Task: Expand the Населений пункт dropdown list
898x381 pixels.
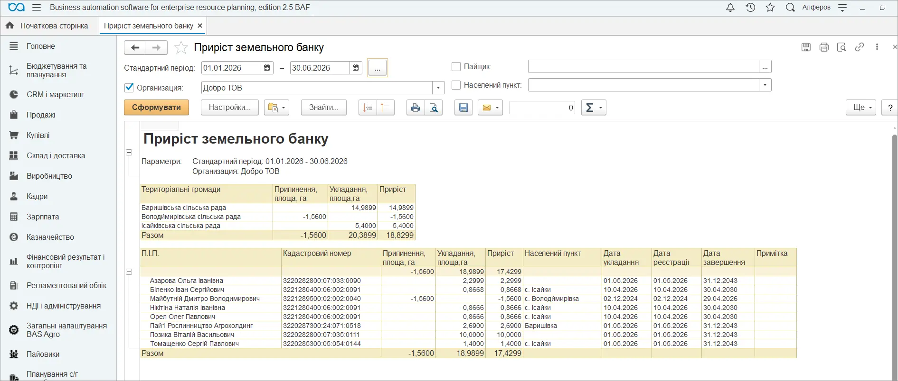Action: [x=765, y=85]
